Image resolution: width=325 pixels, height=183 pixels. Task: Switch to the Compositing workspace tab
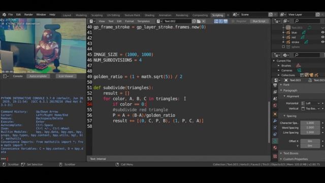click(200, 15)
